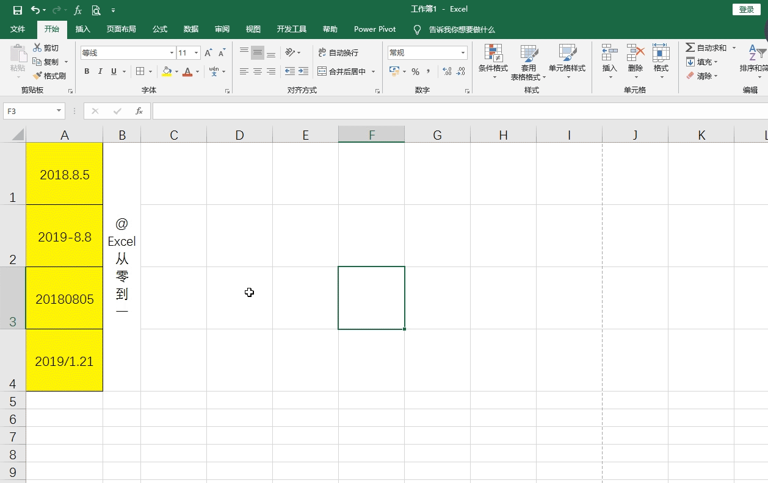Screen dimensions: 768x483
Task: Select cell A3 containing 20180805
Action: coord(64,298)
